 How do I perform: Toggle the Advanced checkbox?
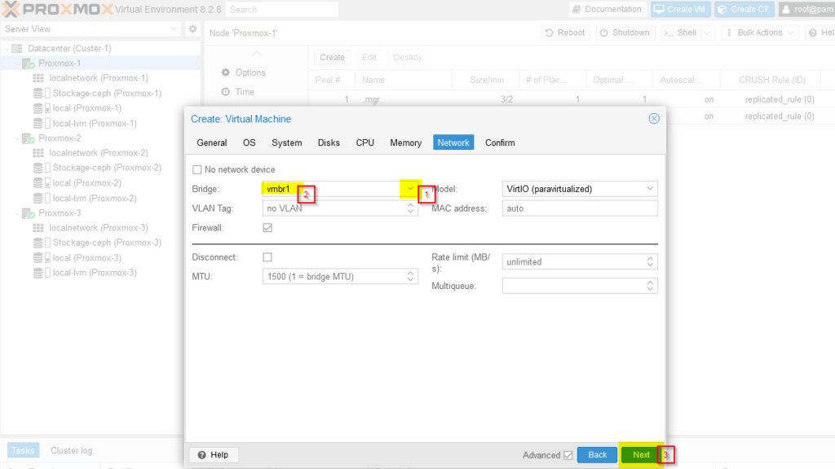568,455
